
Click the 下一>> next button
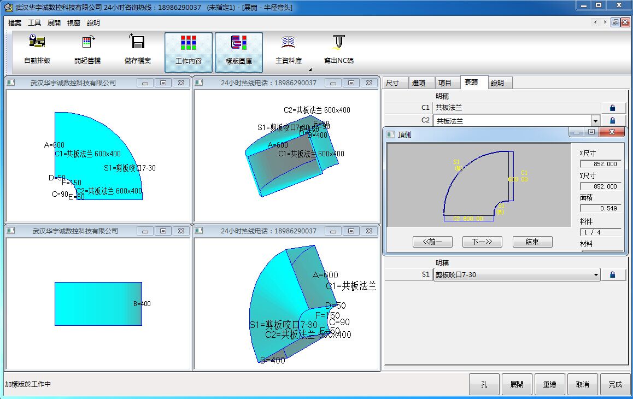[x=482, y=242]
